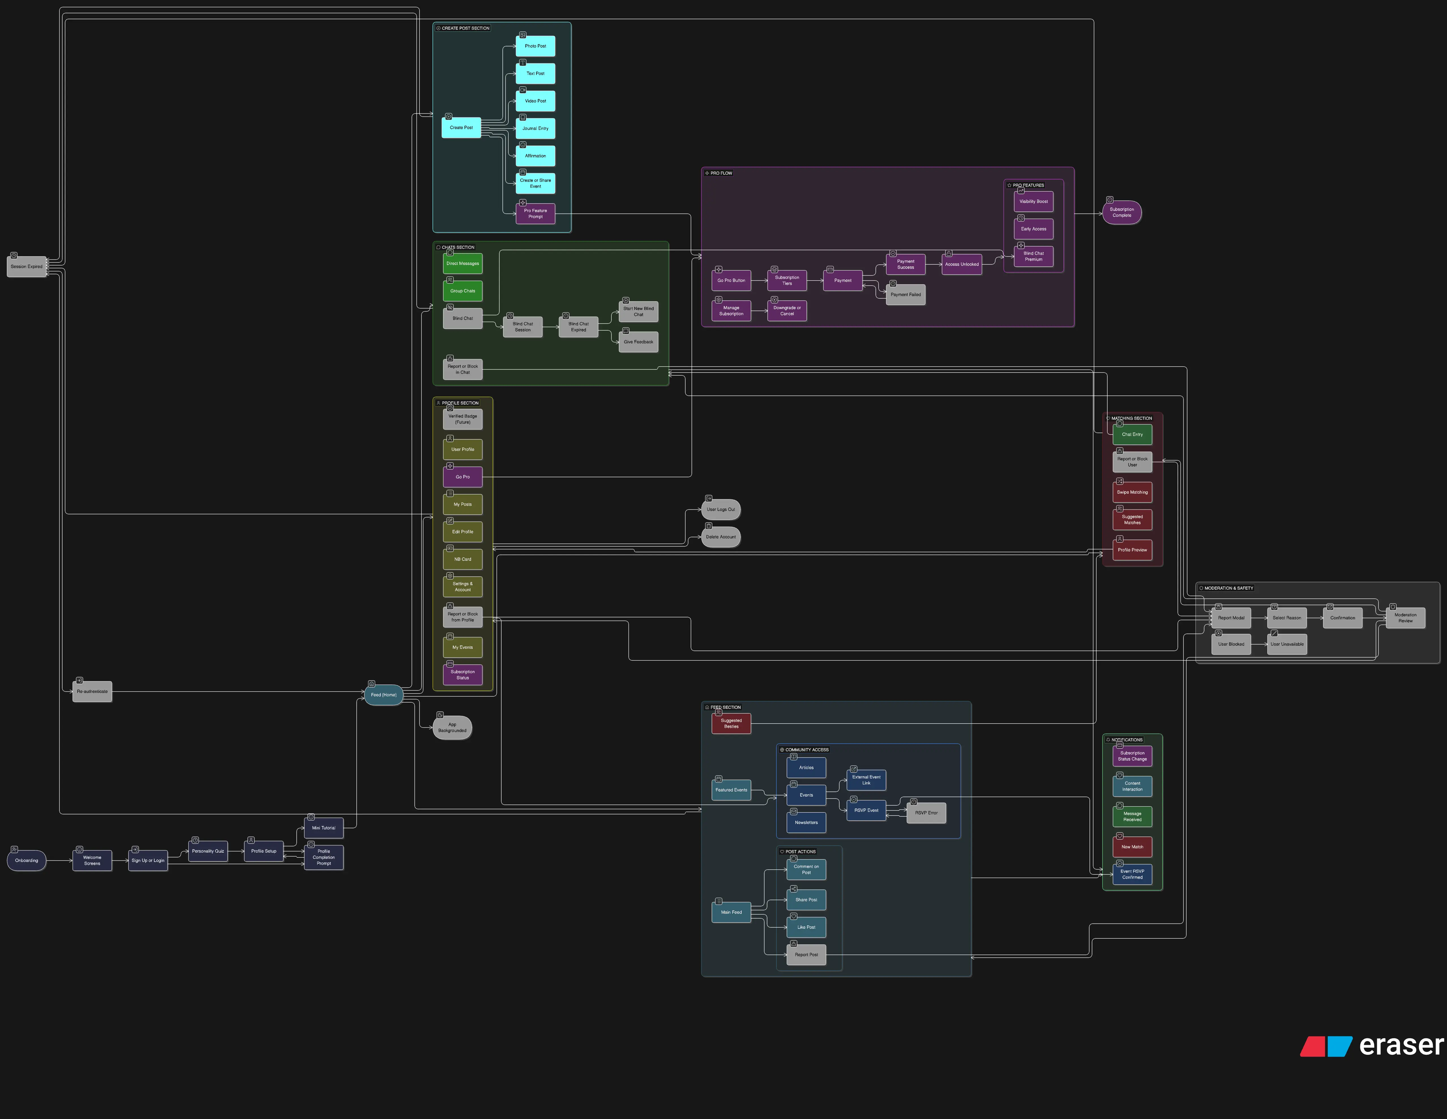The width and height of the screenshot is (1447, 1119).
Task: Select the Suggested Besties node
Action: click(731, 724)
